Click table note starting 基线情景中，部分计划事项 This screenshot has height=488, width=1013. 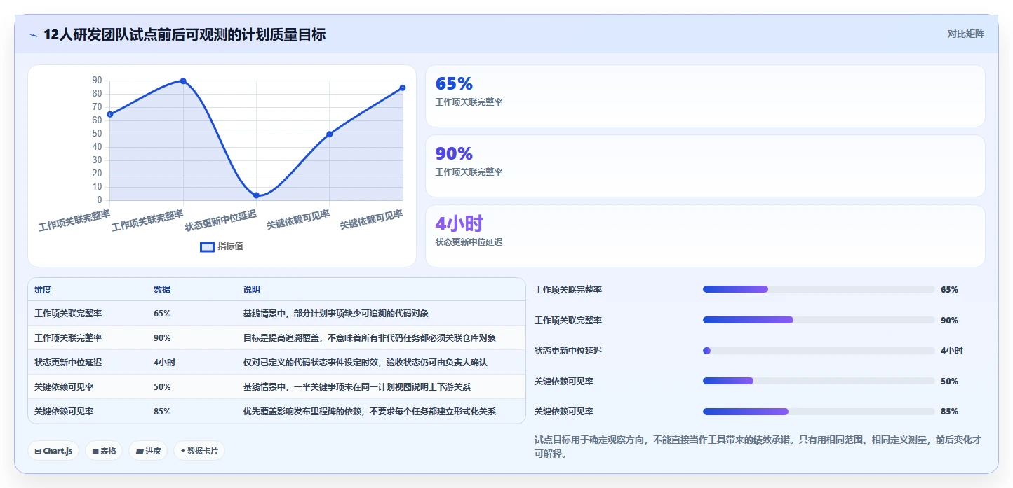click(x=336, y=314)
